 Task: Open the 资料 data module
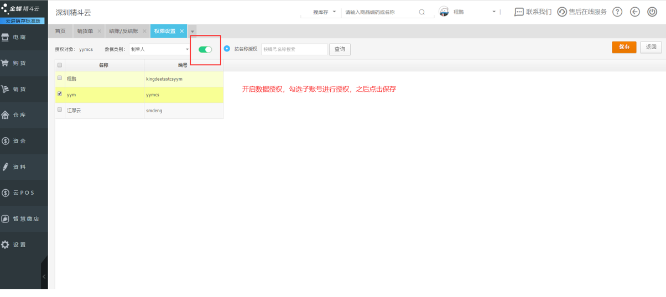pyautogui.click(x=24, y=167)
